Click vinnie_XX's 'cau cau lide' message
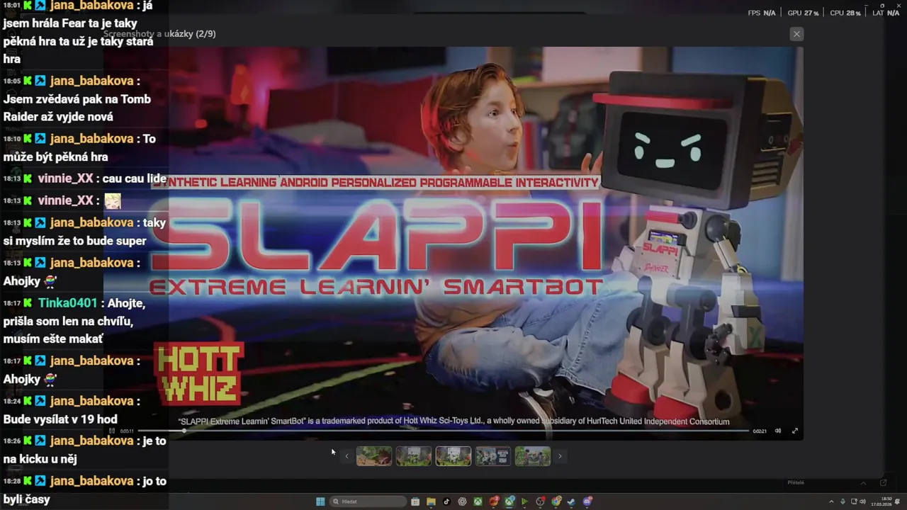The width and height of the screenshot is (907, 510). (x=135, y=178)
